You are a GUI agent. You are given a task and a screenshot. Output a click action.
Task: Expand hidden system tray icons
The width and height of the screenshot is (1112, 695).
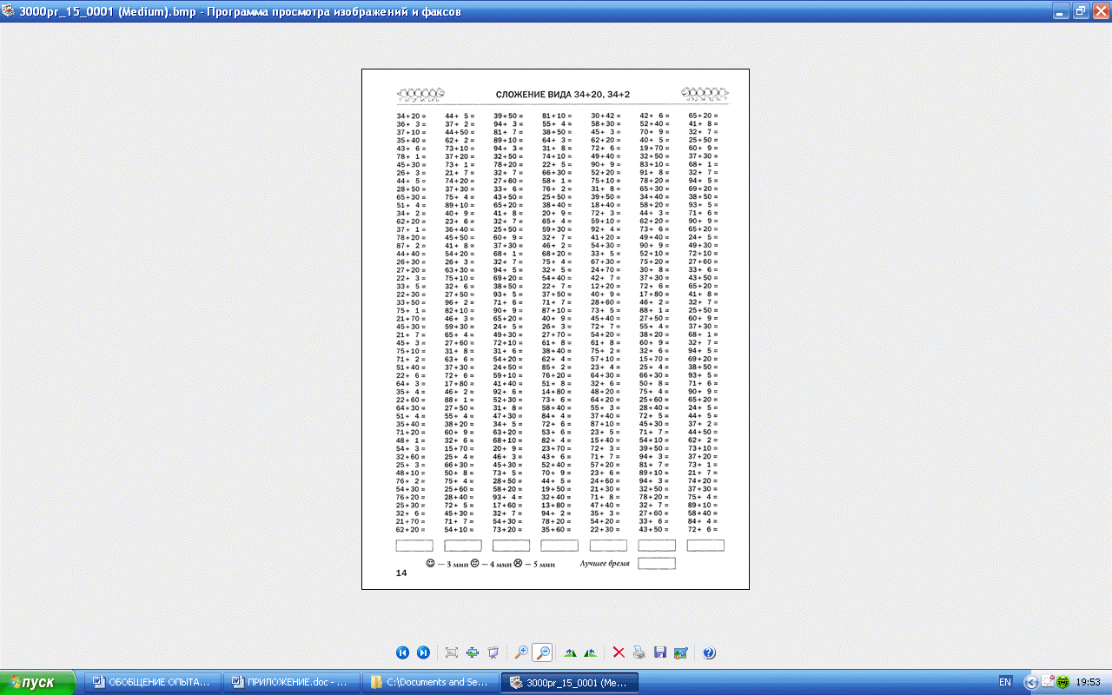pyautogui.click(x=1031, y=683)
